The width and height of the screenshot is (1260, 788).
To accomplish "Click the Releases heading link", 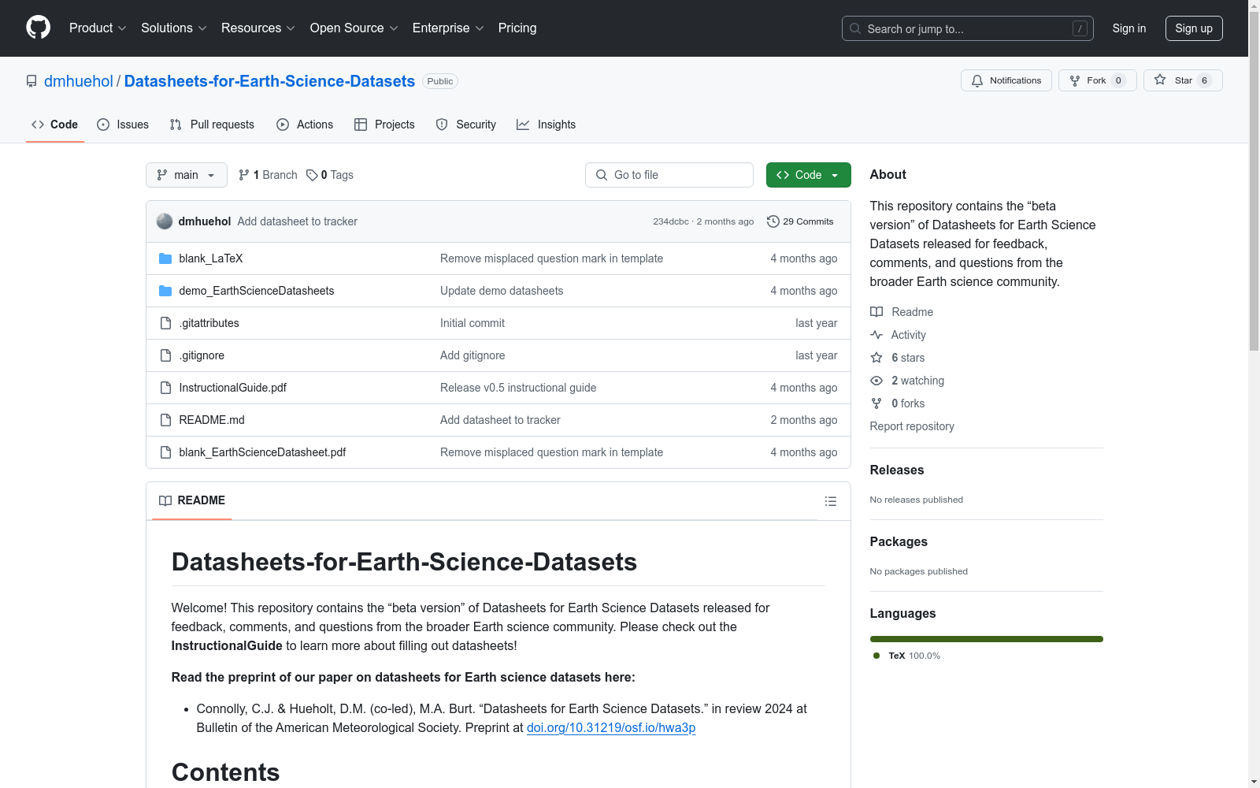I will pyautogui.click(x=897, y=470).
